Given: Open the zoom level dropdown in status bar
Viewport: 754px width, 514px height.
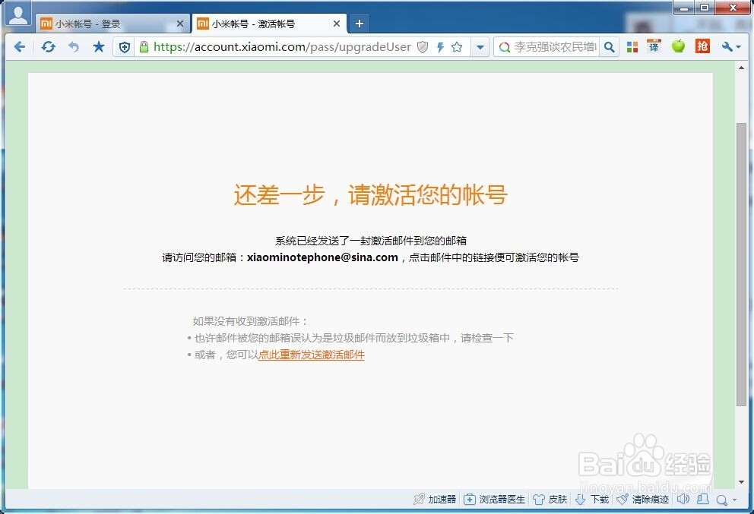Looking at the screenshot, I should click(722, 500).
